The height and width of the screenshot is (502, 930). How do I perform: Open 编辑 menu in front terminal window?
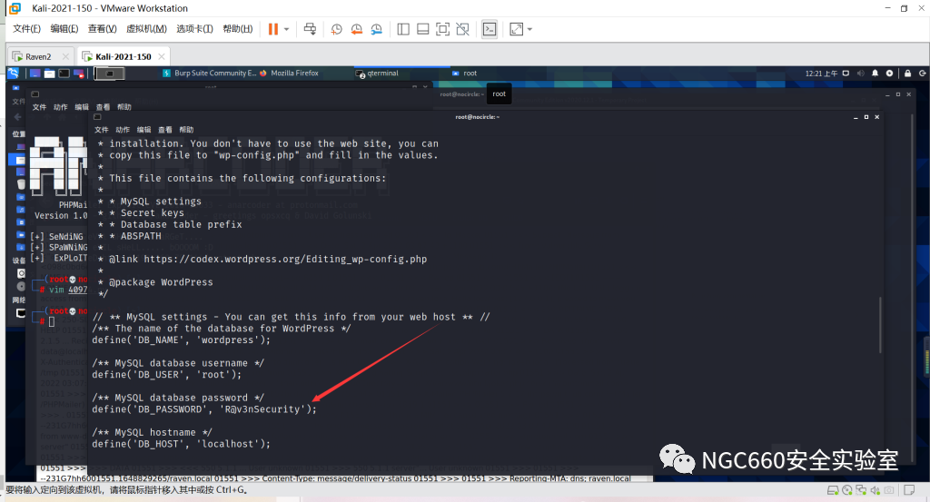(144, 130)
